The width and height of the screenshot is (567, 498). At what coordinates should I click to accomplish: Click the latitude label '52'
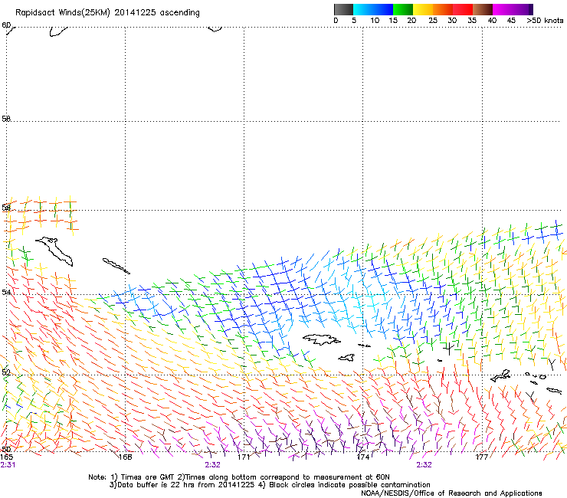tap(6, 372)
